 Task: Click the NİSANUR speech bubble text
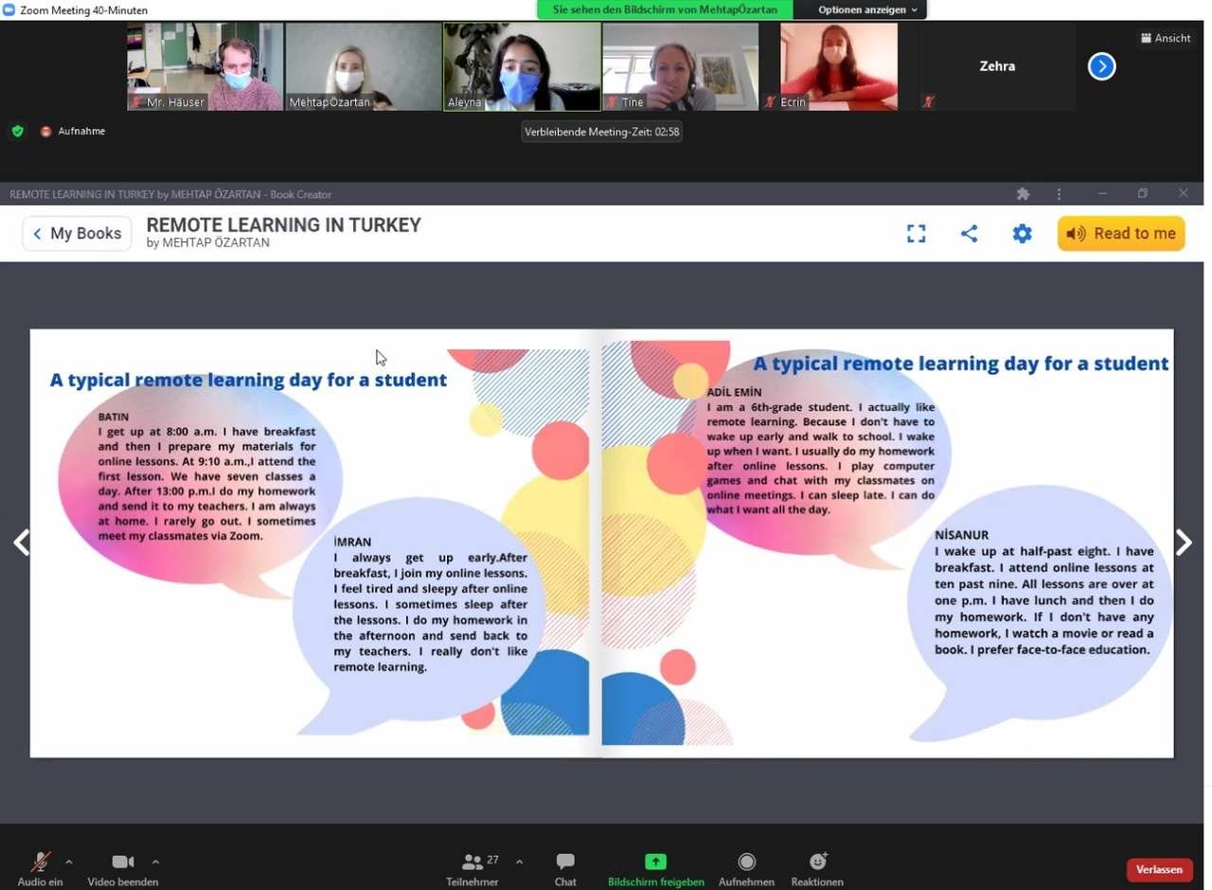coord(1044,592)
